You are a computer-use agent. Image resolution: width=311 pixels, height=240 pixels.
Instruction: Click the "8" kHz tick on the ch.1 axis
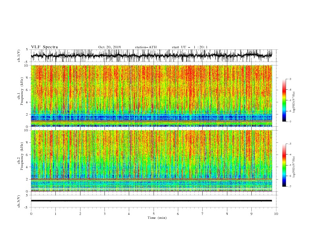tap(27, 78)
